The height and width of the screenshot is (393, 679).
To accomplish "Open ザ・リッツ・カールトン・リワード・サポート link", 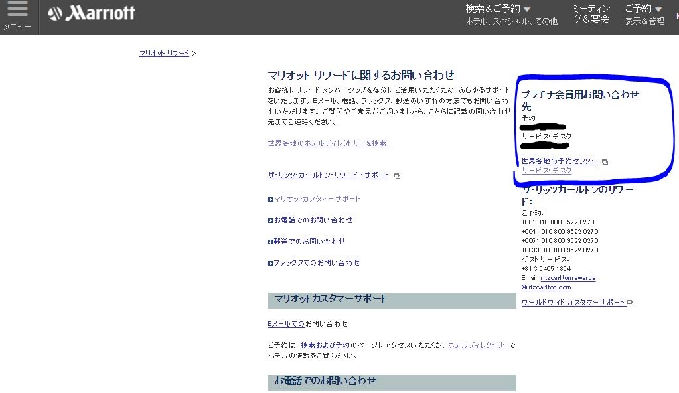I will coord(329,175).
